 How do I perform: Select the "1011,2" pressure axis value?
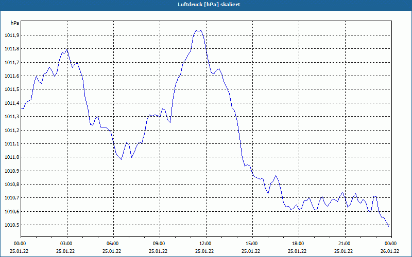12,131
